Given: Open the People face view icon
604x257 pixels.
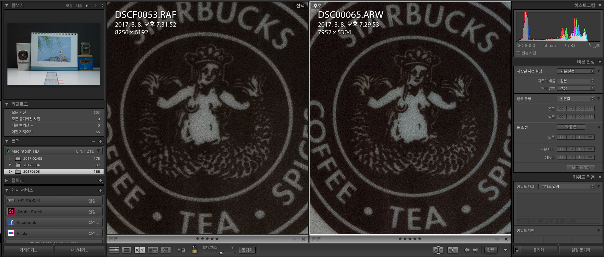Looking at the screenshot, I should [x=166, y=250].
